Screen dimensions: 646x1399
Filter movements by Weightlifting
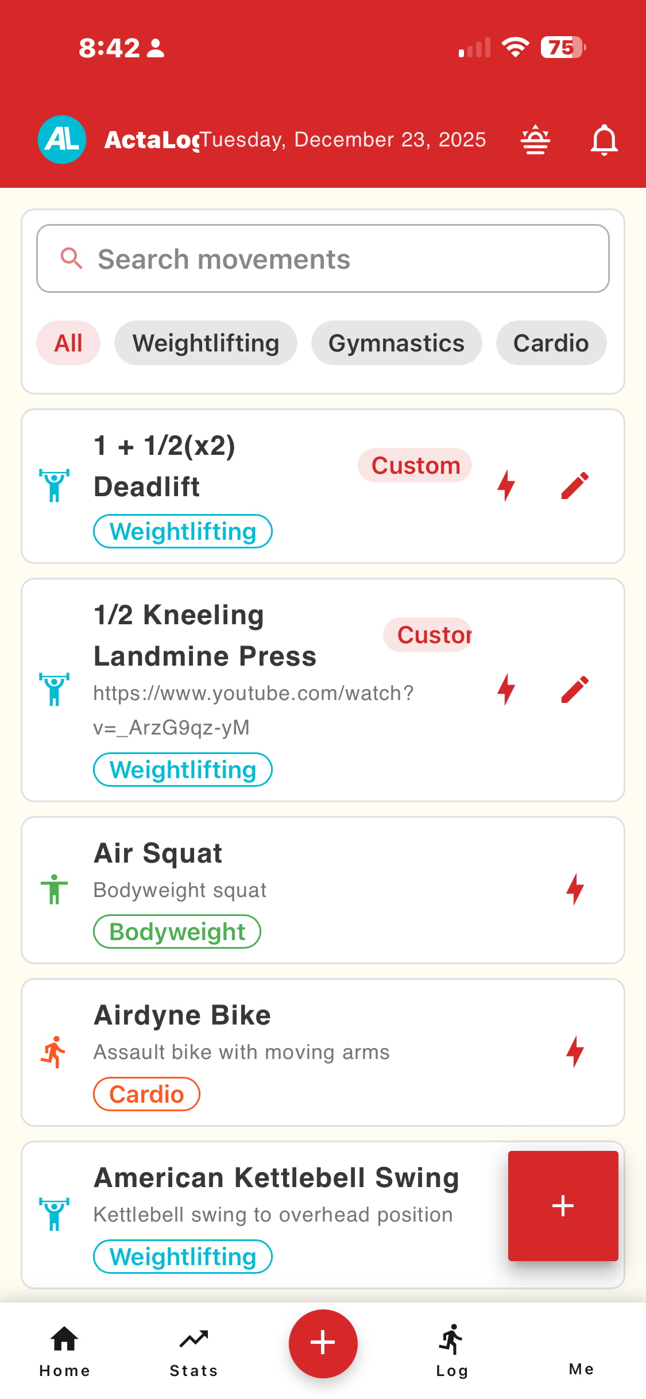click(206, 343)
